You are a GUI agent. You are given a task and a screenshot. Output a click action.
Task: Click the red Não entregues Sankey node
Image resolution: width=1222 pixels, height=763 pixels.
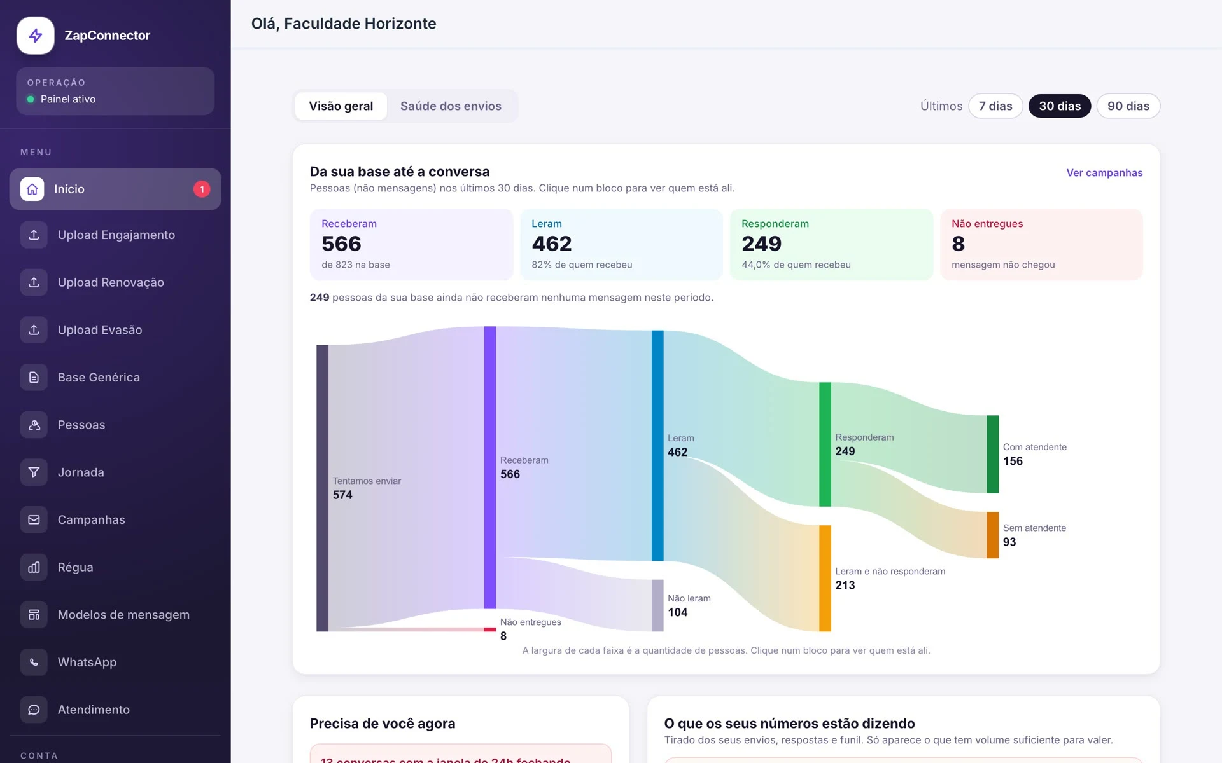[490, 629]
